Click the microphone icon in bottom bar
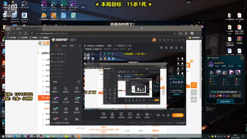The width and height of the screenshot is (247, 139). (x=138, y=114)
